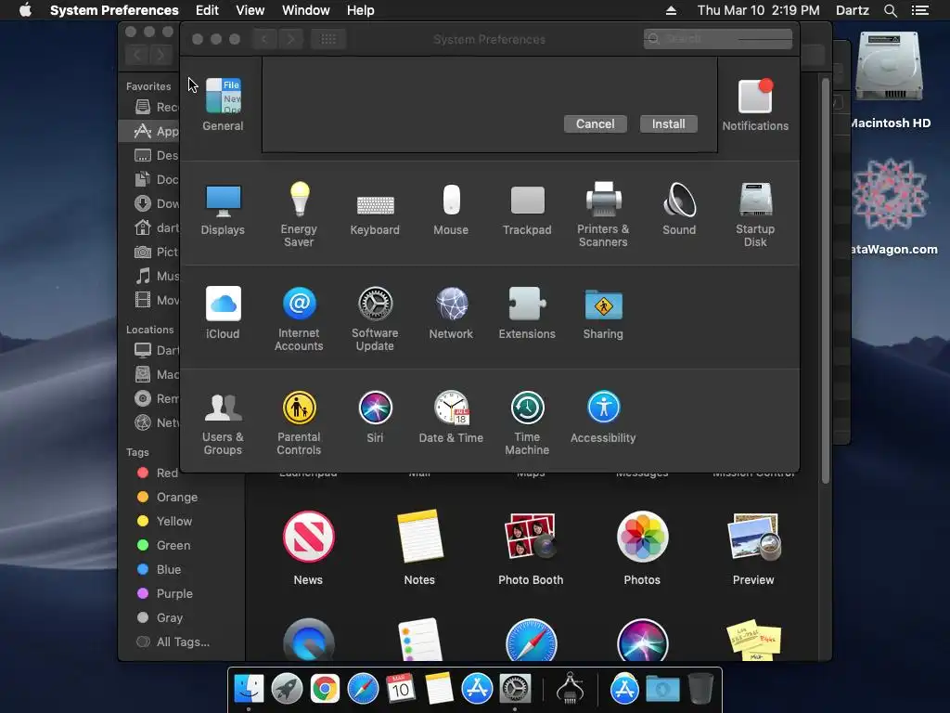The image size is (950, 713).
Task: Click the Finder icon in the Dock
Action: pyautogui.click(x=249, y=689)
